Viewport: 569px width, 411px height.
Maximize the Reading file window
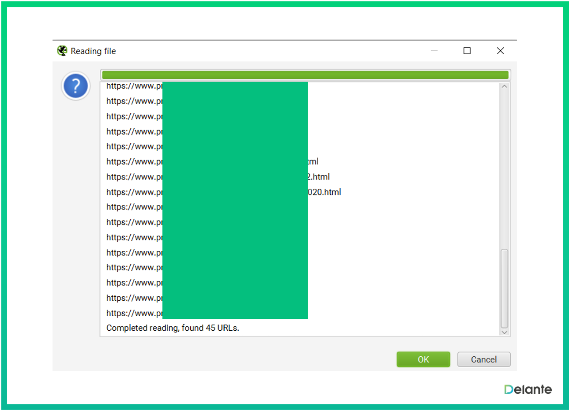tap(467, 51)
